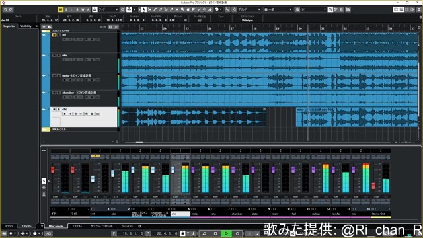
Task: Open the chord pads lower tab
Action: coord(127,226)
